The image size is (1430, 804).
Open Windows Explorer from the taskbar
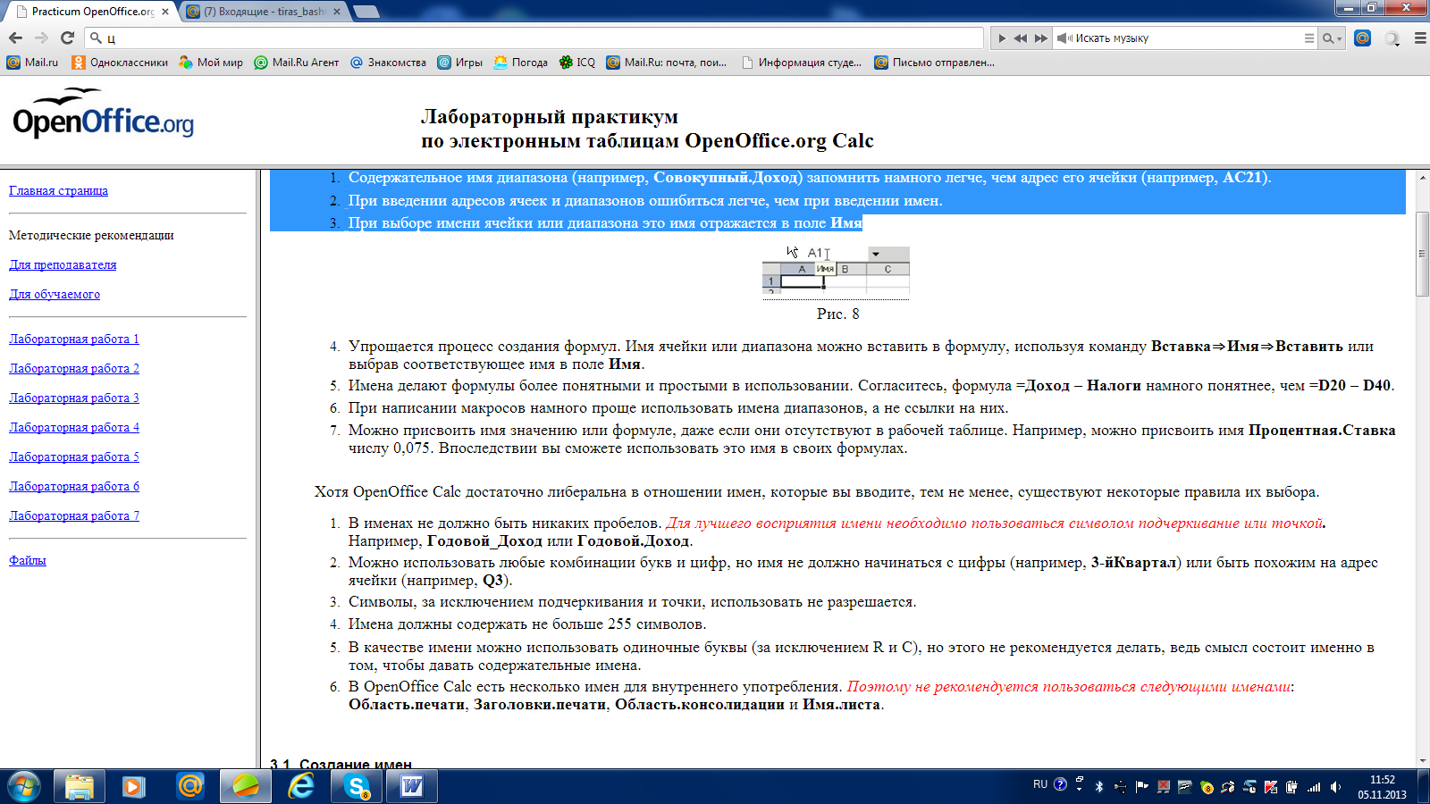pos(80,786)
